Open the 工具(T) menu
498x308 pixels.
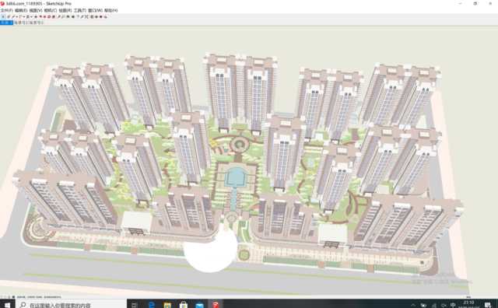(79, 10)
